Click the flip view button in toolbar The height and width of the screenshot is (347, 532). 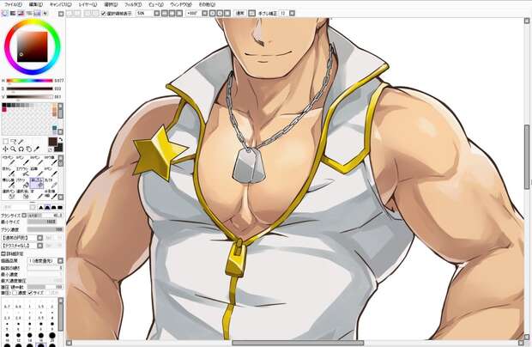tap(251, 13)
